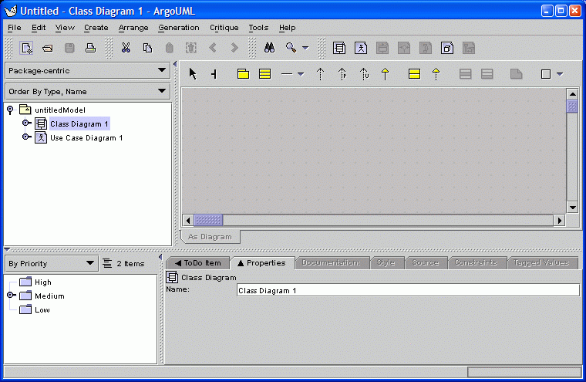Open the Critique menu
Screen dimensions: 586x382
[x=224, y=28]
